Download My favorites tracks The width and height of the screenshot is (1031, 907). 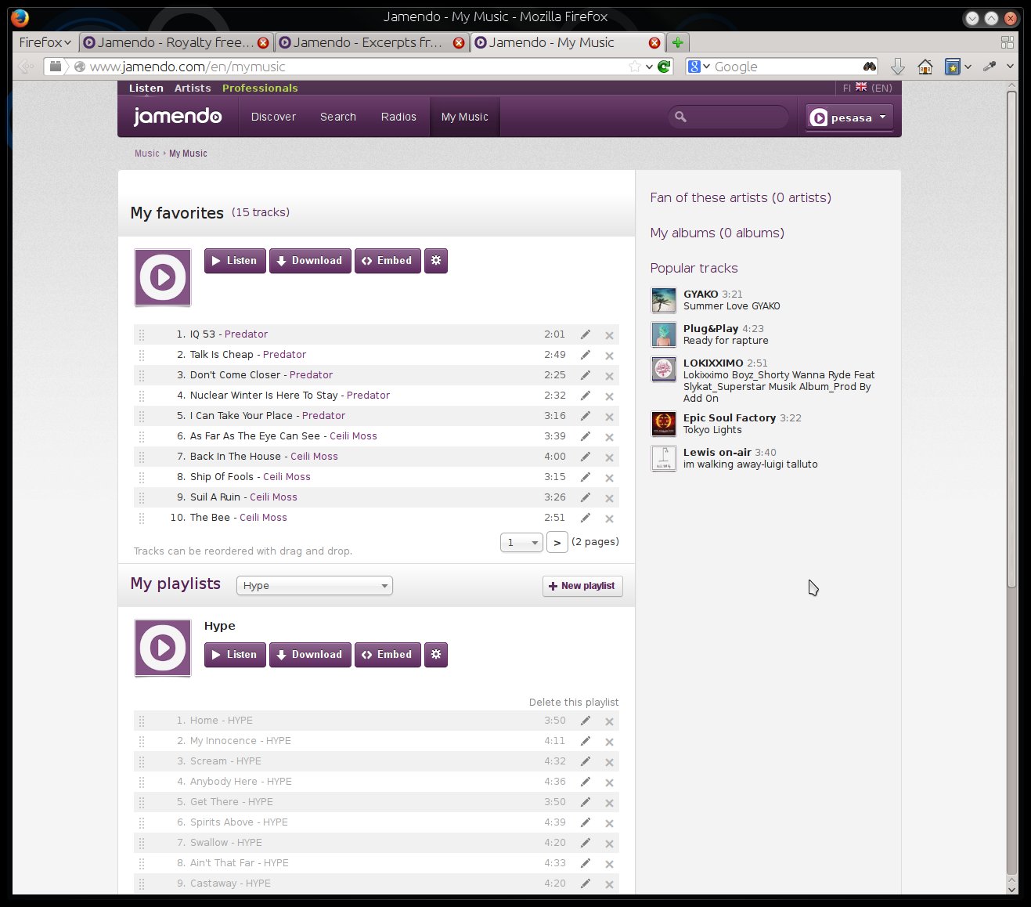pyautogui.click(x=310, y=261)
